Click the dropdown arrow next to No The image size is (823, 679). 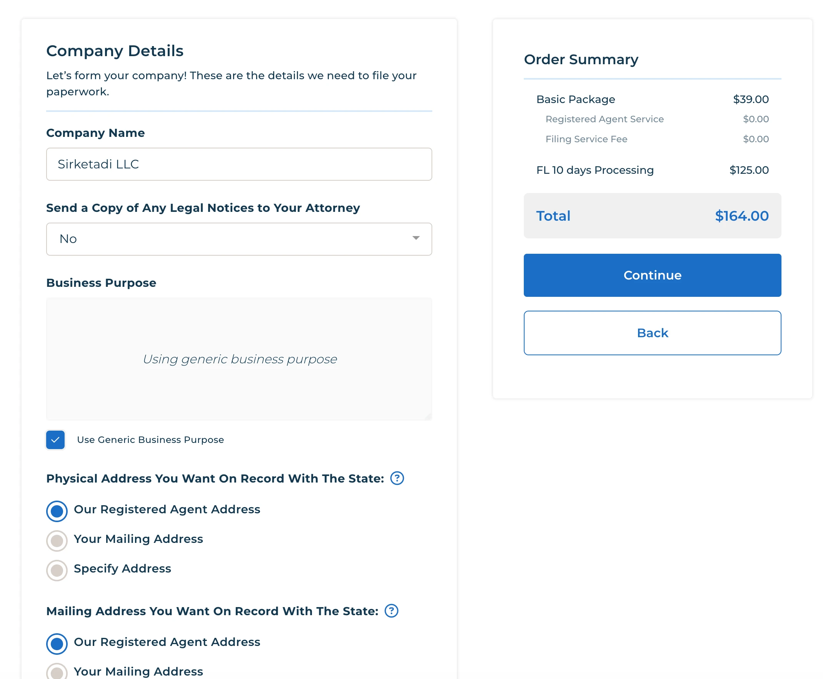pos(416,238)
